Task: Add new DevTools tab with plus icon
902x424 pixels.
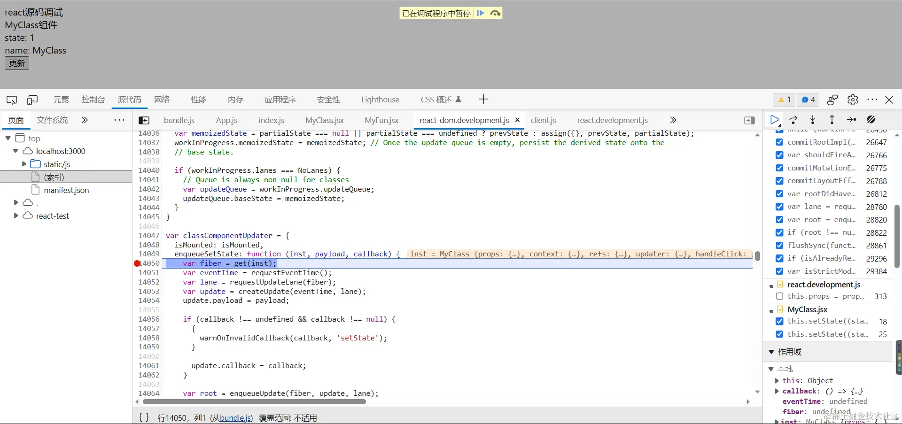Action: [x=483, y=99]
